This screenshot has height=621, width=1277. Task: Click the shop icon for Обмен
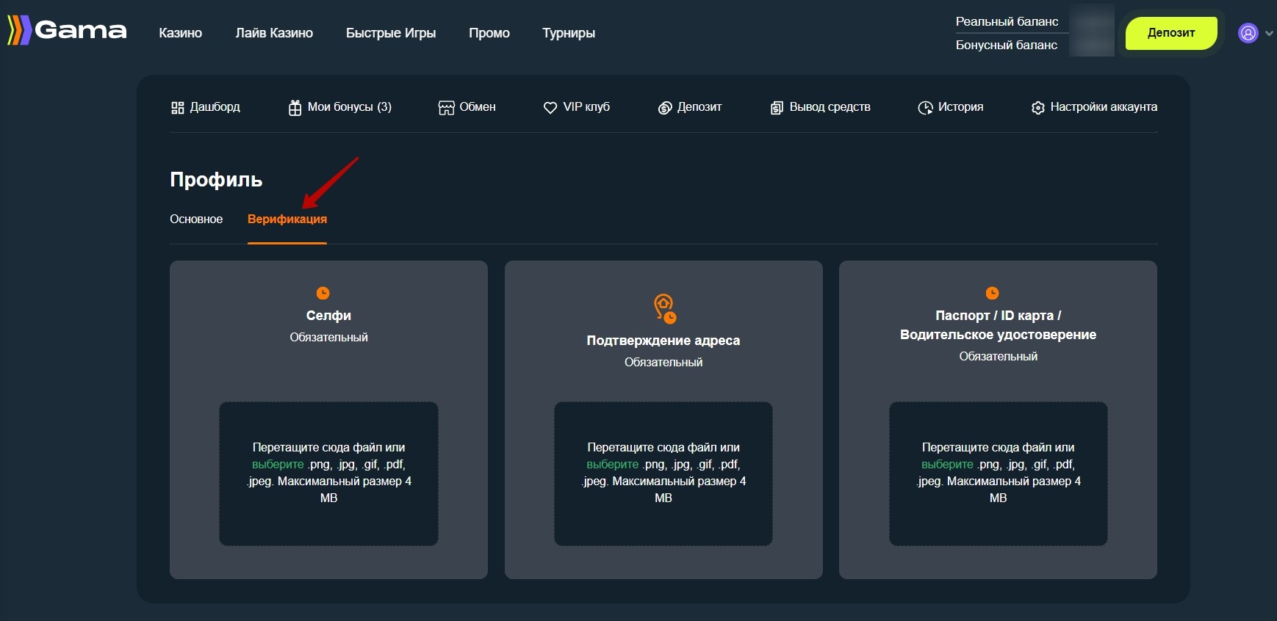pos(446,108)
